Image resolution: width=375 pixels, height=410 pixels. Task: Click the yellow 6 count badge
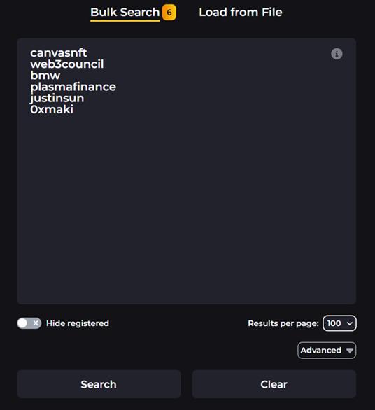tap(169, 13)
